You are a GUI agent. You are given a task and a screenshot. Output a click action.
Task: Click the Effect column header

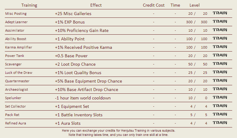point(96,5)
